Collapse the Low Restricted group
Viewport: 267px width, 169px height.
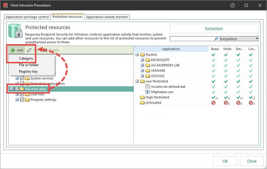pos(137,81)
